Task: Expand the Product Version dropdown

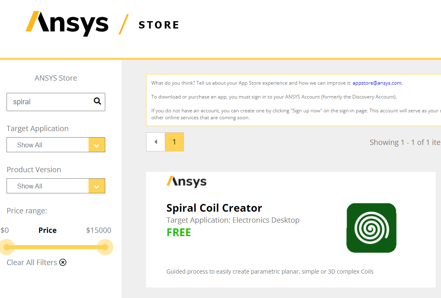Action: click(x=56, y=186)
